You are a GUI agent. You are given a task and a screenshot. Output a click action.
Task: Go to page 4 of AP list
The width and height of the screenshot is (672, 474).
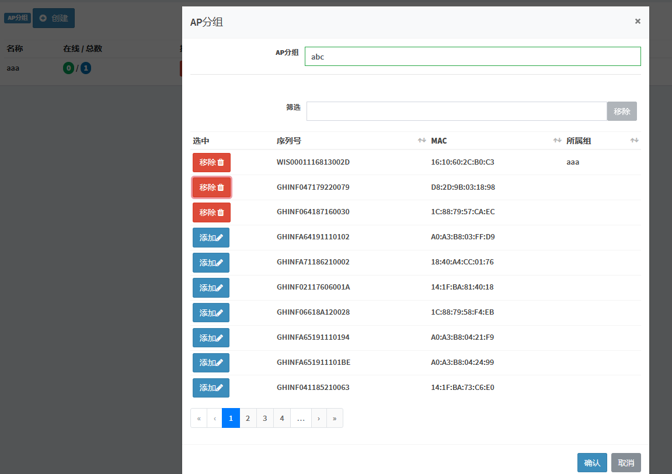[282, 418]
